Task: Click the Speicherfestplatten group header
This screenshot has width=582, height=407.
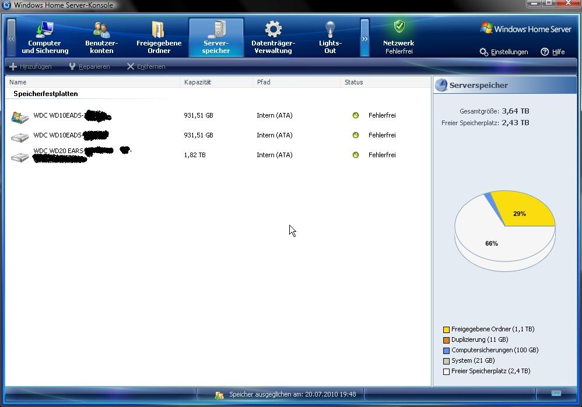Action: (45, 94)
